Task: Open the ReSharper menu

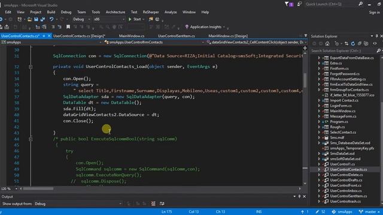Action: [x=151, y=12]
